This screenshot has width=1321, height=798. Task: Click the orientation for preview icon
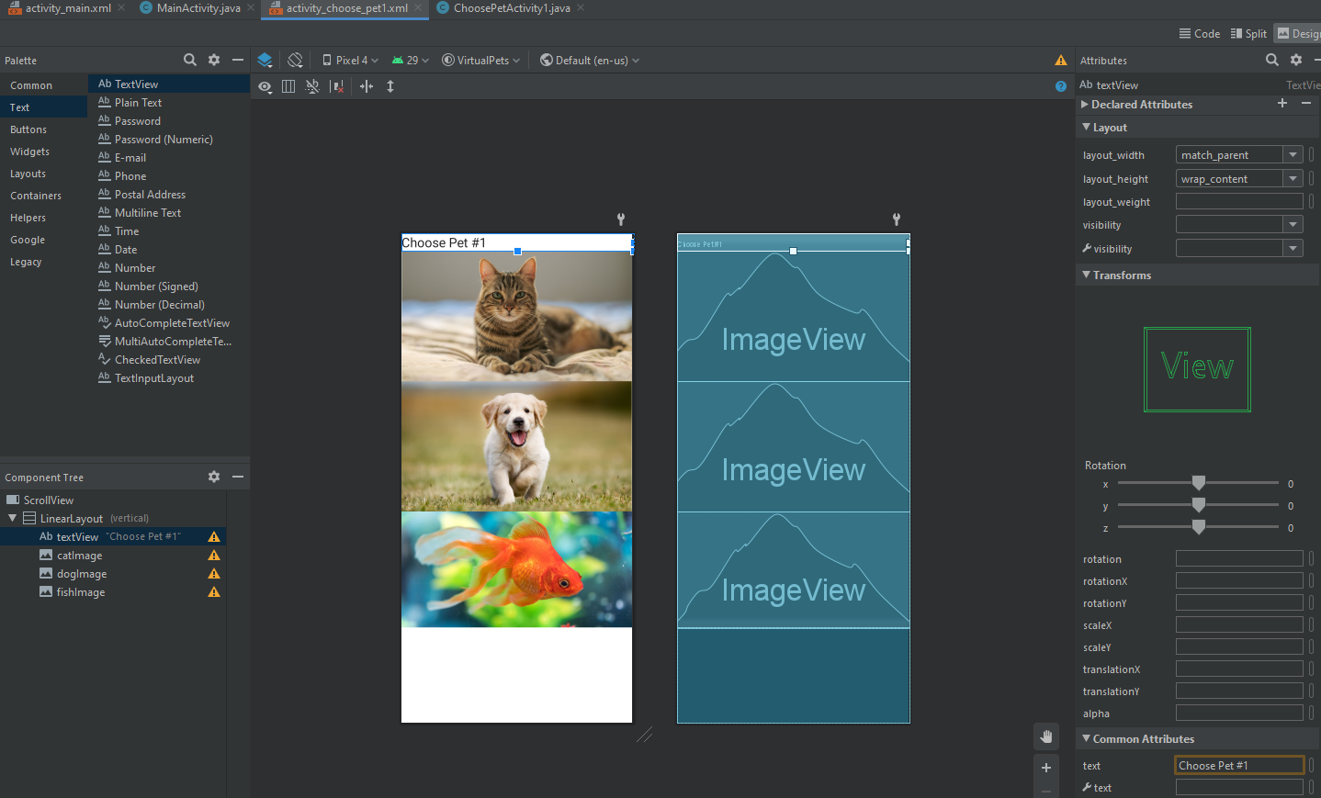pos(295,60)
